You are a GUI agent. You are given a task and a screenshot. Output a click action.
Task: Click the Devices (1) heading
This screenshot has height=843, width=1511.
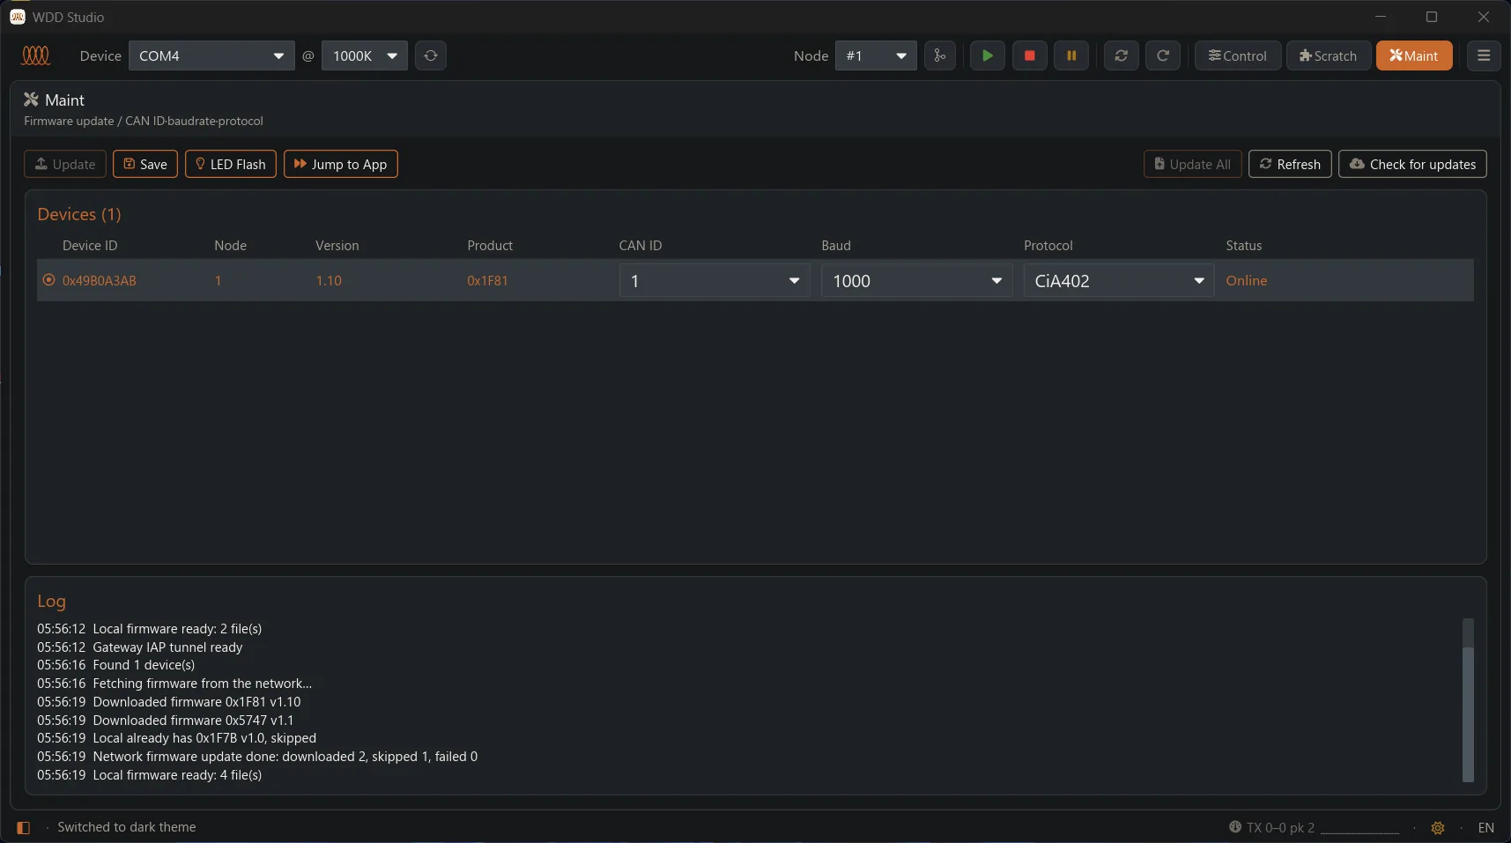(x=79, y=214)
